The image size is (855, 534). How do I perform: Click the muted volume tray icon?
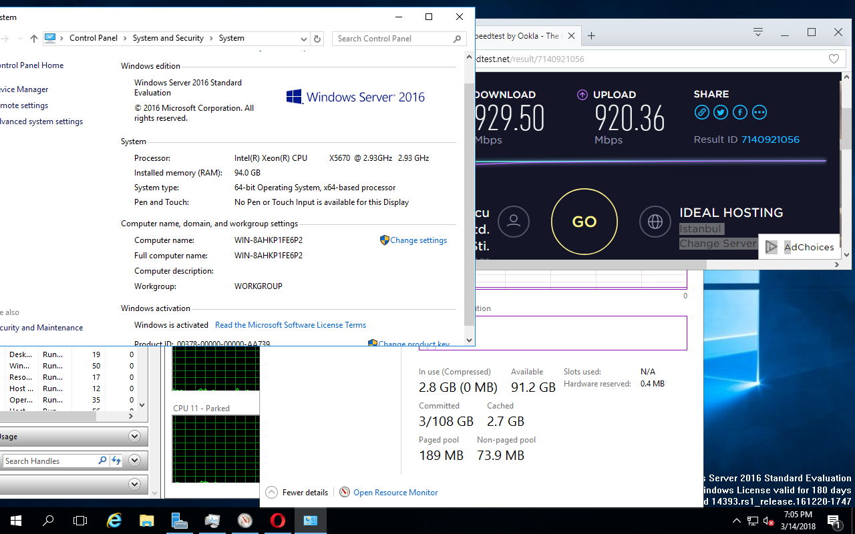(x=769, y=521)
